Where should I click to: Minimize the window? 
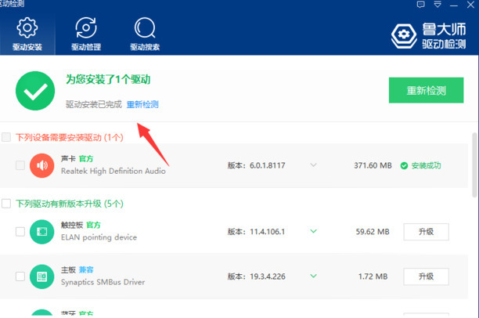(x=454, y=5)
